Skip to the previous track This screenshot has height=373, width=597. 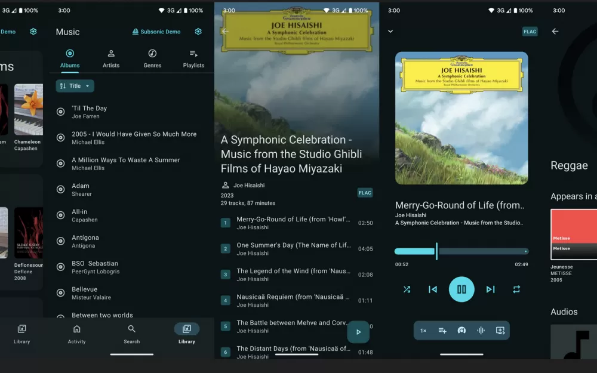tap(432, 289)
